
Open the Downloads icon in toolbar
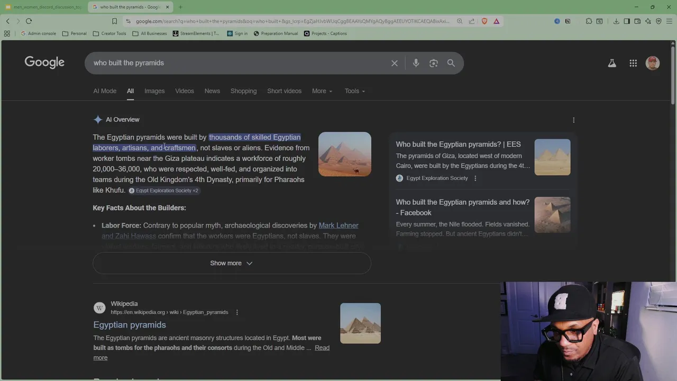click(616, 21)
